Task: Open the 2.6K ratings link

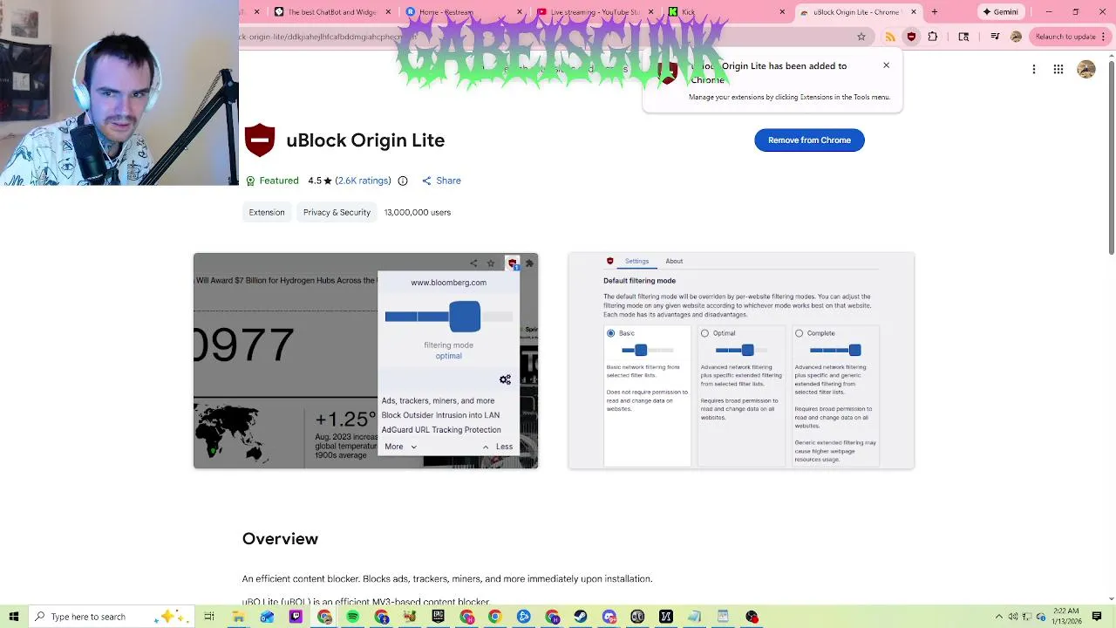Action: tap(364, 181)
